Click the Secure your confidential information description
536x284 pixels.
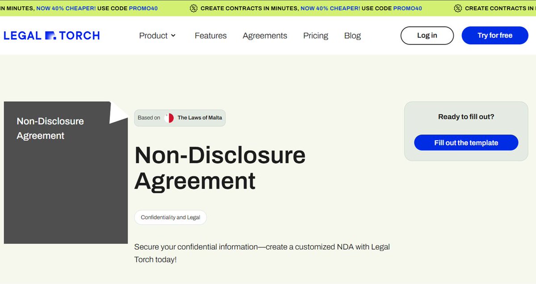[x=262, y=253]
